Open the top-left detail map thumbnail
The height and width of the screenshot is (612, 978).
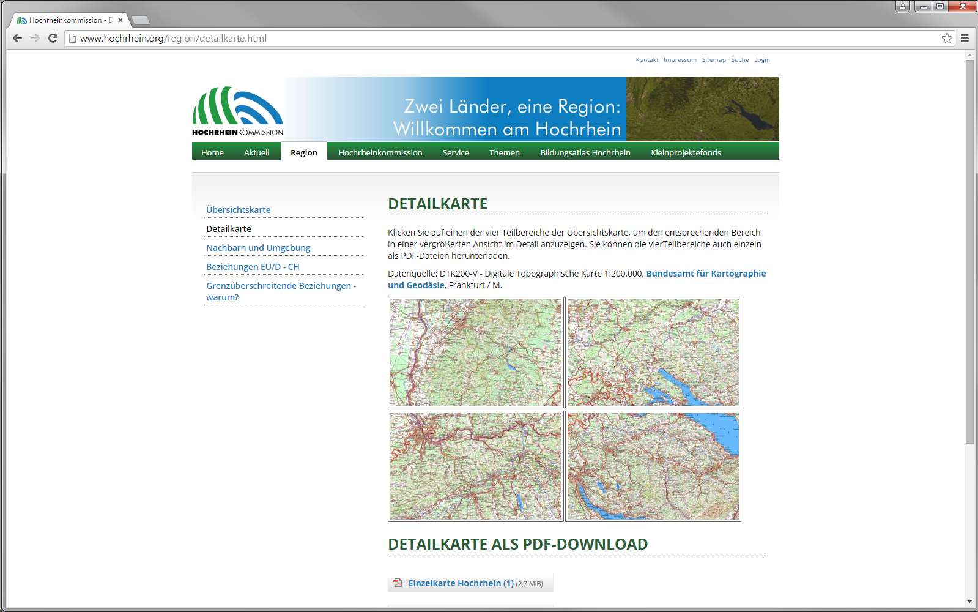tap(475, 353)
